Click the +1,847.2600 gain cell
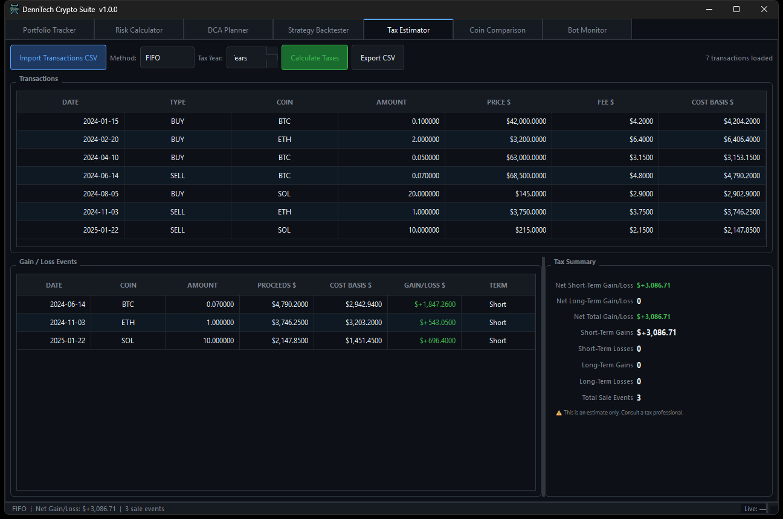The image size is (783, 519). coord(424,305)
